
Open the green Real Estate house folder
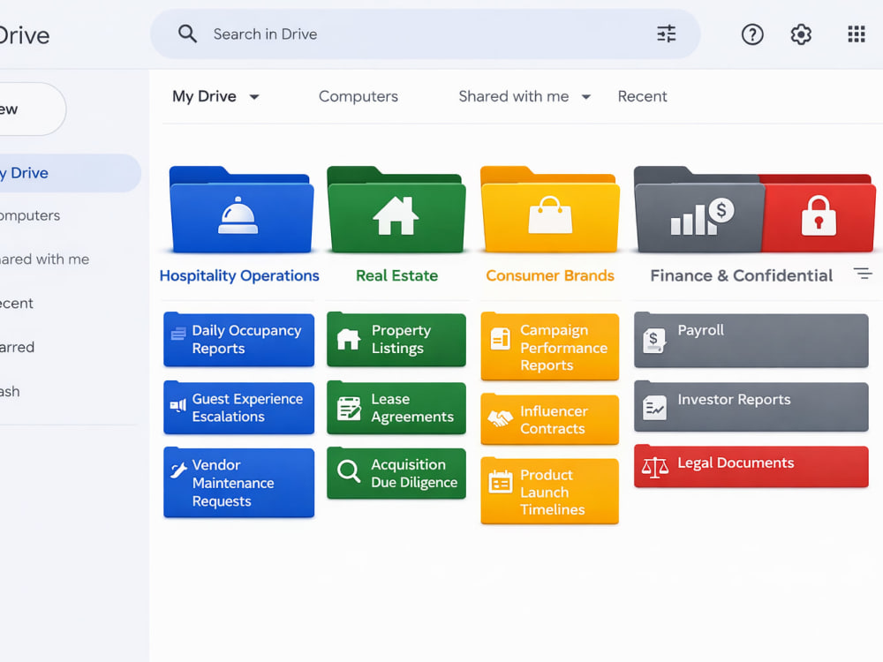pos(396,209)
